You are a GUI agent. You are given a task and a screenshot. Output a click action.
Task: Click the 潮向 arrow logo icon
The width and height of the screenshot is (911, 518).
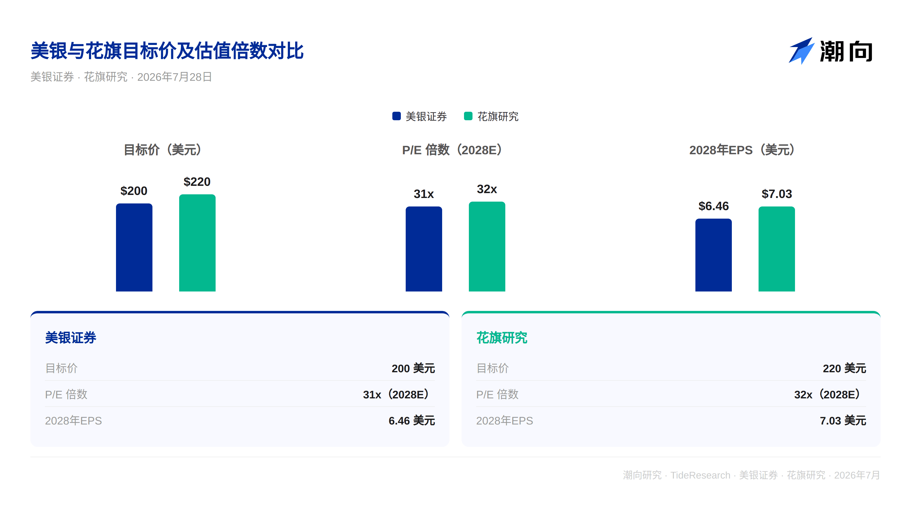click(x=801, y=51)
